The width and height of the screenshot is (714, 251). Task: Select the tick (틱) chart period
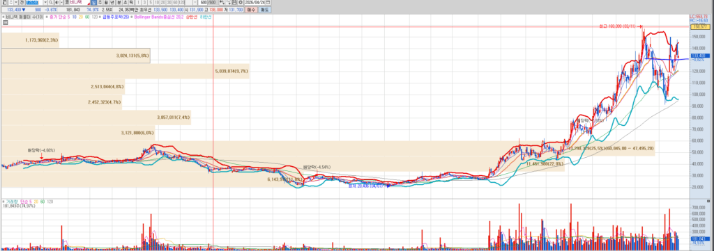pos(132,2)
